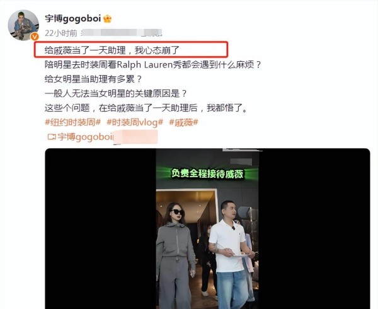378x309 pixels.
Task: Click the video camera icon before 宇博gogoboi link
Action: tap(52, 137)
